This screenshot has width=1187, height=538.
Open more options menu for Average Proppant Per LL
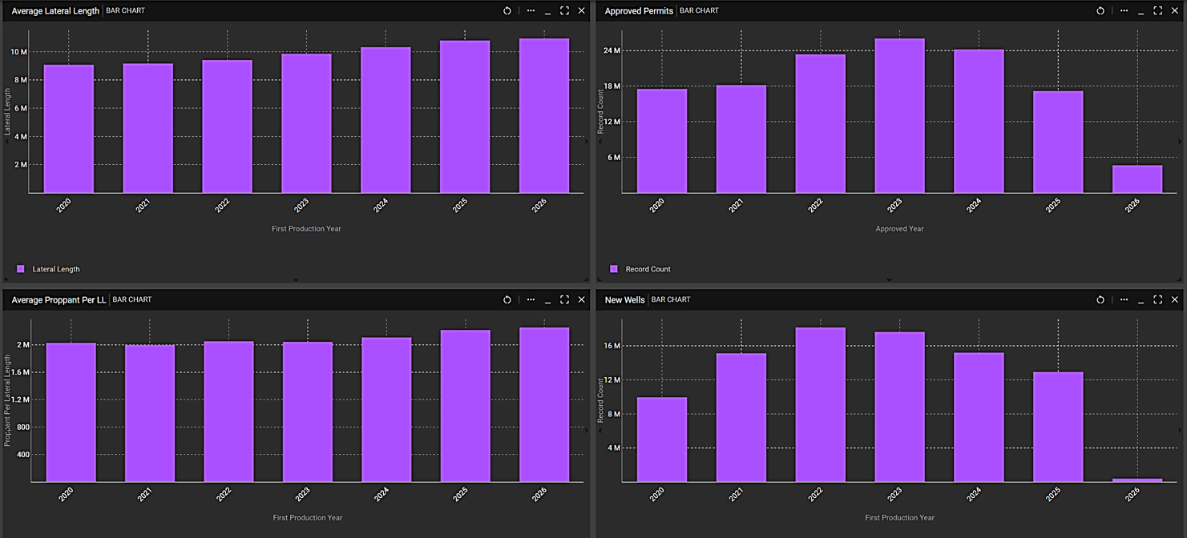[531, 299]
